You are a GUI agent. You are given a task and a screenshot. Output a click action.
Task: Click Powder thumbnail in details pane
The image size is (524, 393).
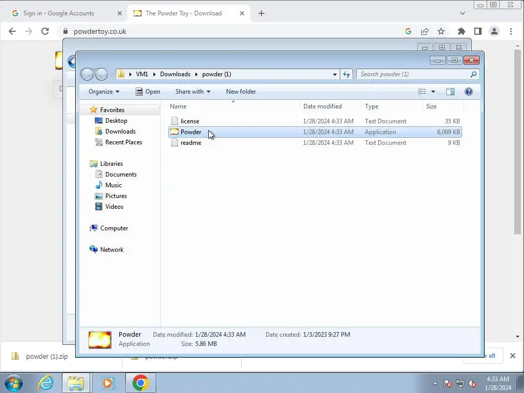pos(100,340)
